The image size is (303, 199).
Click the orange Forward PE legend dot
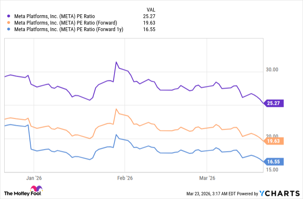(9, 23)
